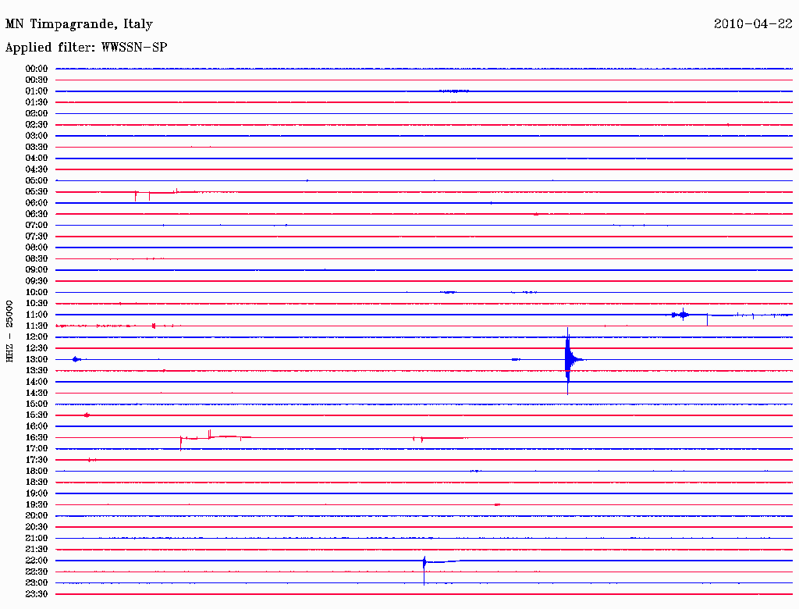Click the '04:00' time label
Screen dimensions: 799x609
(37, 158)
